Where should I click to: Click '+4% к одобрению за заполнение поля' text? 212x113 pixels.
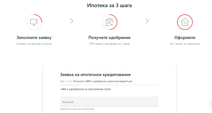[x=85, y=89]
